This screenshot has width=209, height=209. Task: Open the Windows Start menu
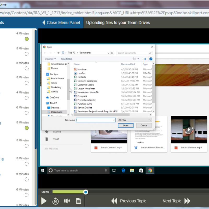[x=43, y=170]
